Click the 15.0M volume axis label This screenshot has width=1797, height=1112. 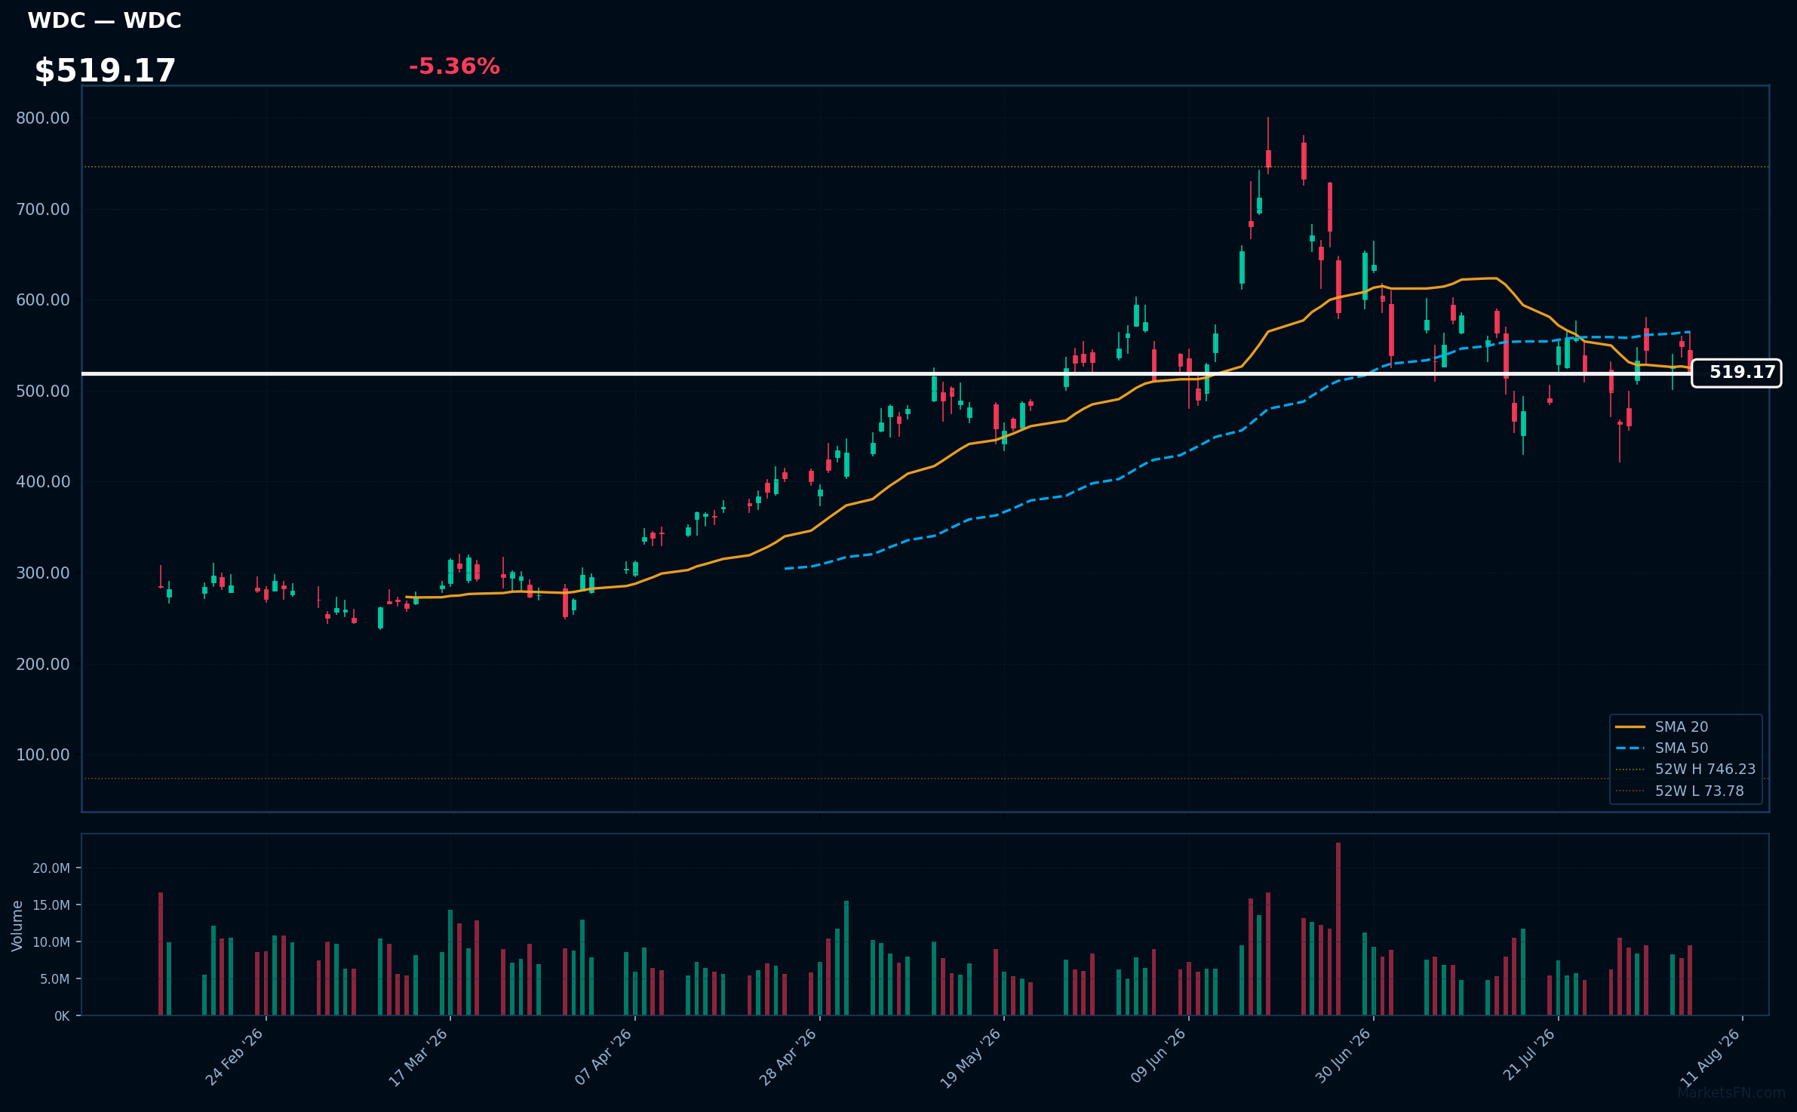tap(51, 905)
